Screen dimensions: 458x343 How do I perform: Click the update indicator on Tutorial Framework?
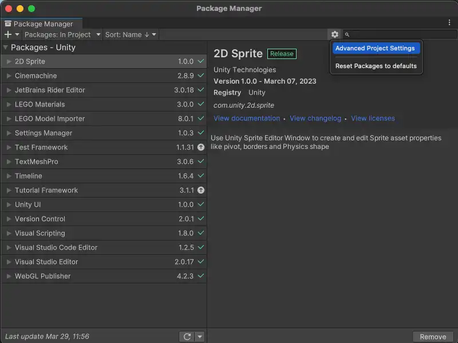point(200,190)
